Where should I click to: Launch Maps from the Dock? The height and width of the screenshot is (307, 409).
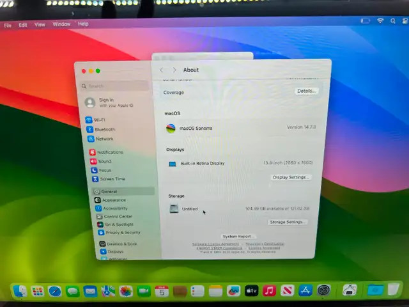point(108,292)
